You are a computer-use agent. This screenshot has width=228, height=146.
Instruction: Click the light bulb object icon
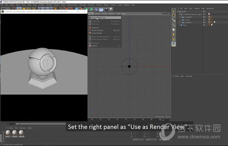click(111, 9)
